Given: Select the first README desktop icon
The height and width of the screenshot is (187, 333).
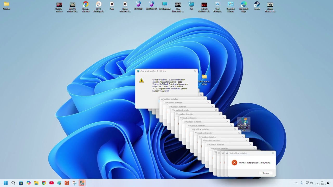Looking at the screenshot, I should coord(138,6).
